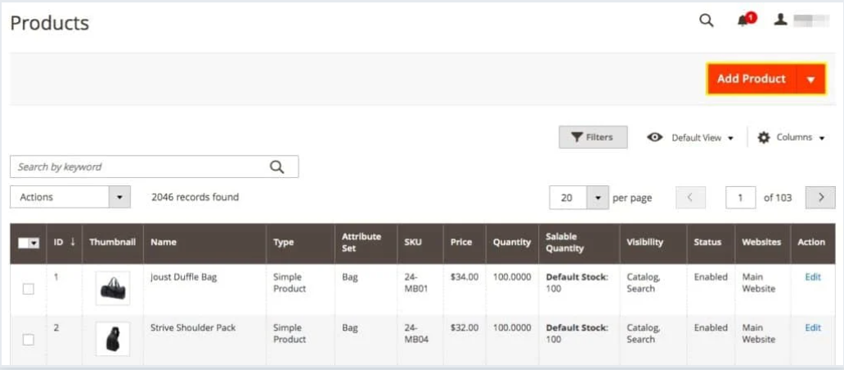Screen dimensions: 844x370
Task: Edit the Joust Duffle Bag product
Action: (812, 277)
